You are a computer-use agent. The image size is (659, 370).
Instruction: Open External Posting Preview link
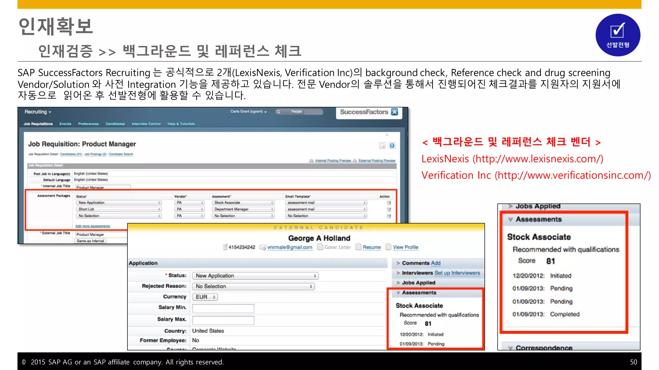[x=377, y=161]
